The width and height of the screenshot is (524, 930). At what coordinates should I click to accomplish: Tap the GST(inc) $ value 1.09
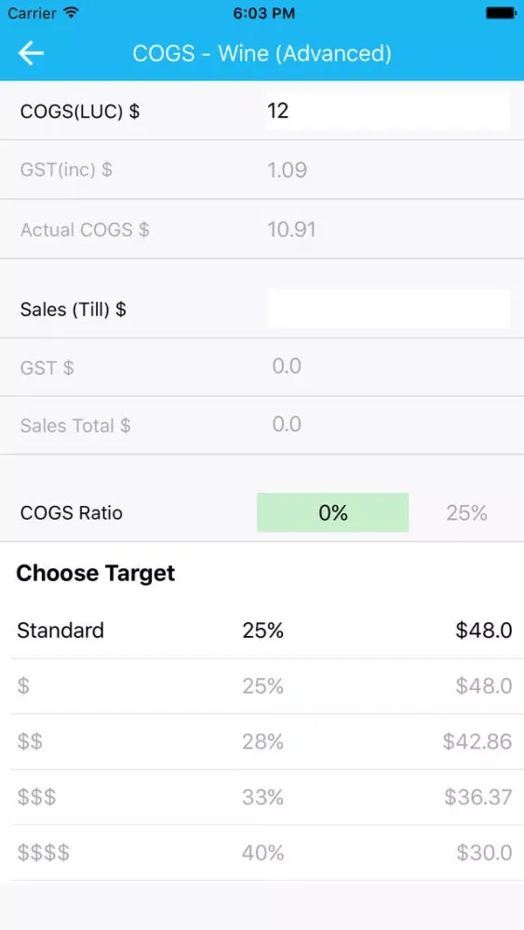click(288, 170)
